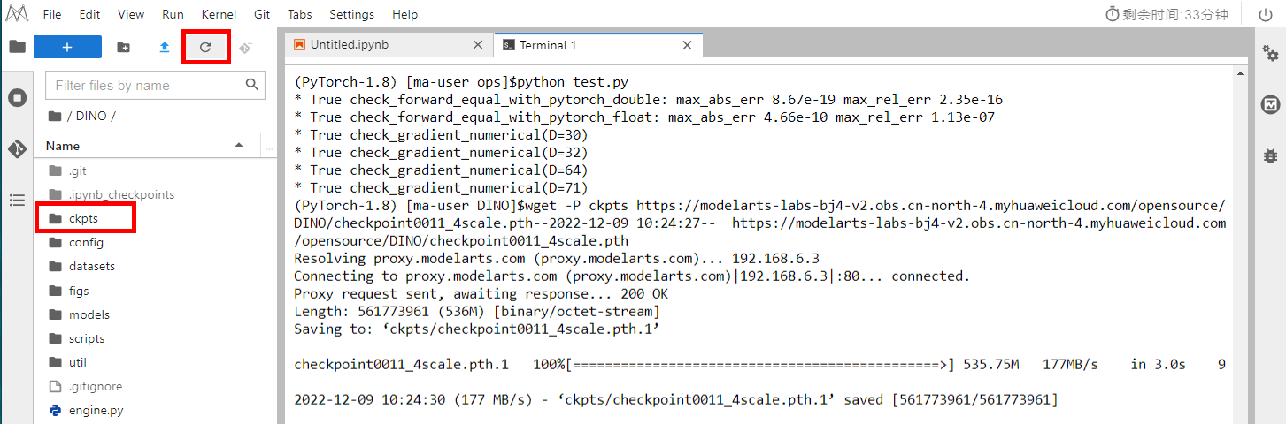Open the Git sidebar panel

17,148
